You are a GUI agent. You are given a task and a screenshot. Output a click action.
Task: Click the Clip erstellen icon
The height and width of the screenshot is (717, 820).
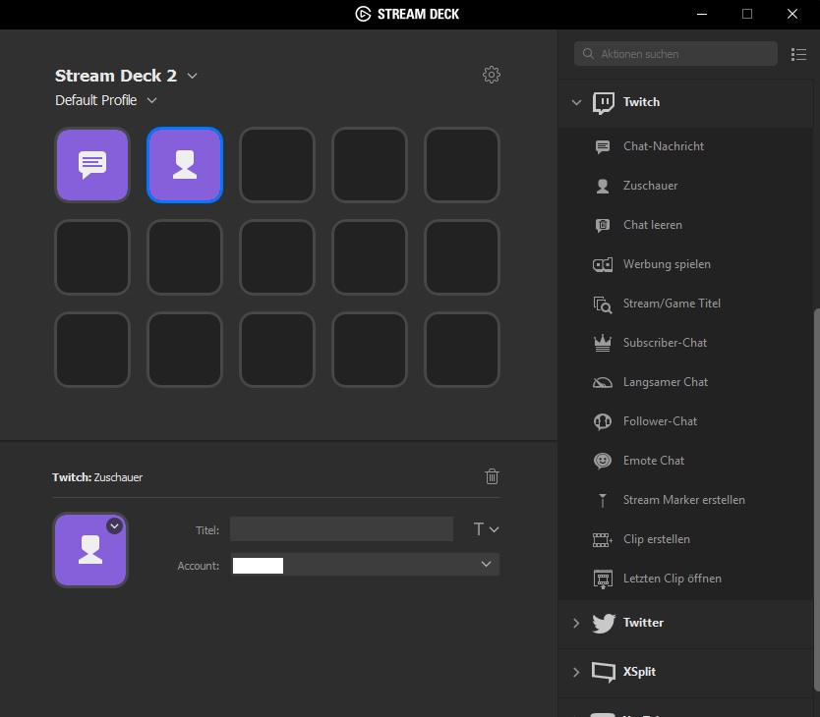(x=603, y=539)
